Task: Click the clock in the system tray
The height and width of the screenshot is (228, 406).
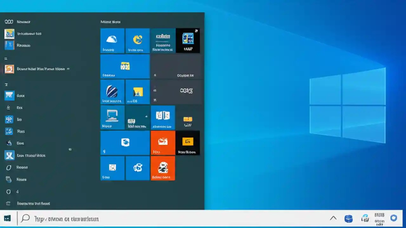Action: [379, 218]
